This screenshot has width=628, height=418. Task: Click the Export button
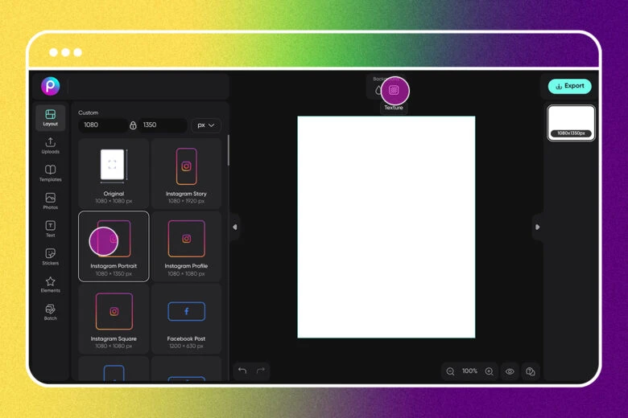569,86
